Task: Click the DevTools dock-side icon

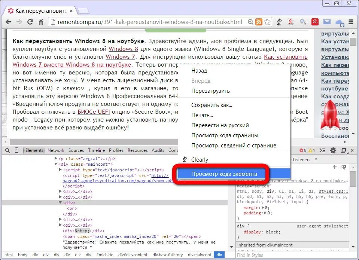Action: (x=343, y=150)
